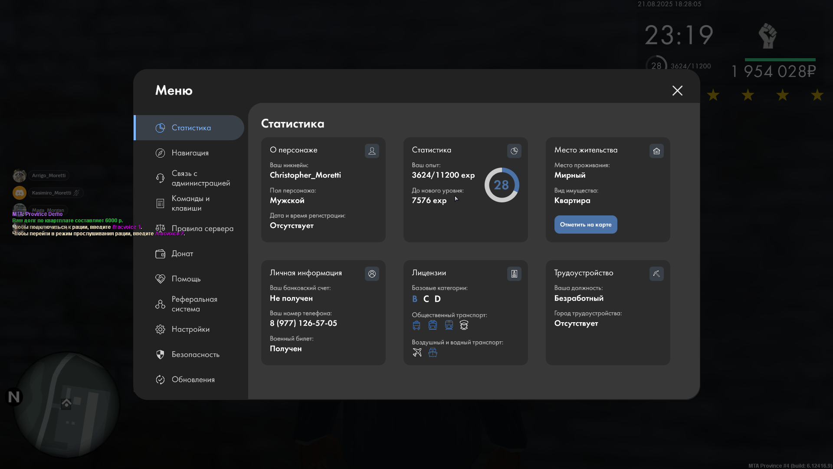This screenshot has width=833, height=469.
Task: Click the scales icon for server rules
Action: pos(160,228)
